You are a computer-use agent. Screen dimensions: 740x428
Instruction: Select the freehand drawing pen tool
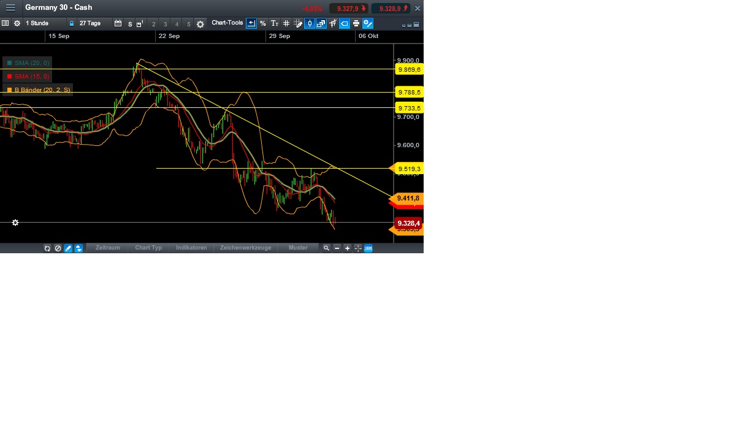pyautogui.click(x=67, y=248)
